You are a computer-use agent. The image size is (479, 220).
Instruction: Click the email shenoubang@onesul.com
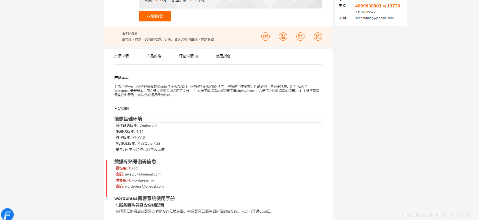tap(374, 18)
